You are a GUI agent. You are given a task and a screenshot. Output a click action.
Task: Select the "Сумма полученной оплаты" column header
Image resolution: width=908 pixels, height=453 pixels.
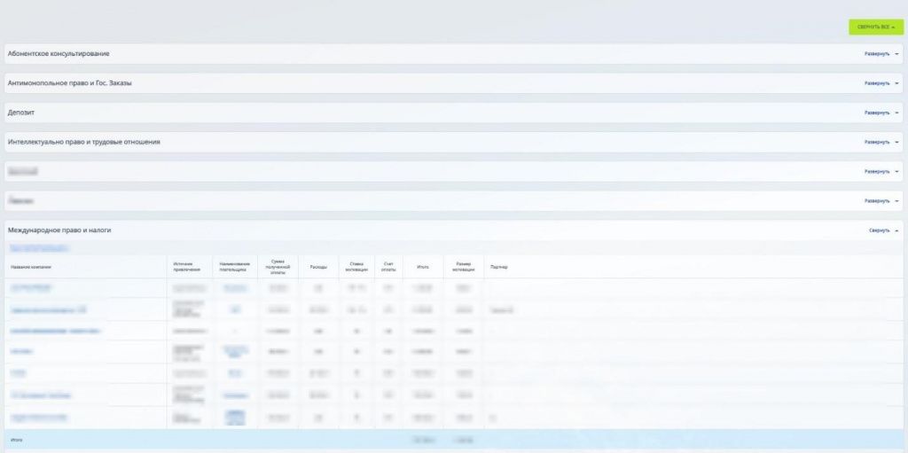click(x=278, y=266)
